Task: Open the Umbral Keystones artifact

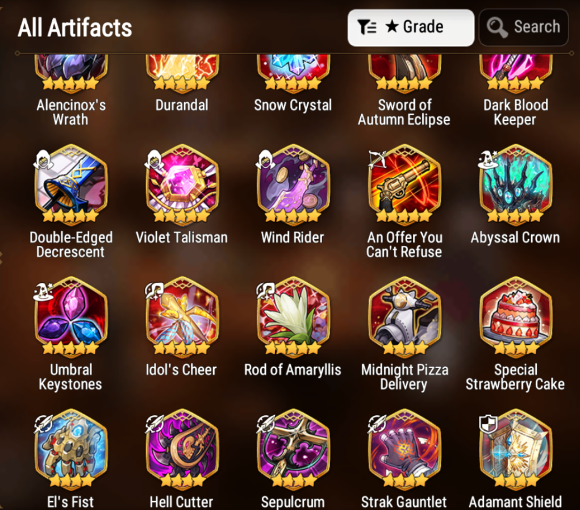Action: point(71,317)
